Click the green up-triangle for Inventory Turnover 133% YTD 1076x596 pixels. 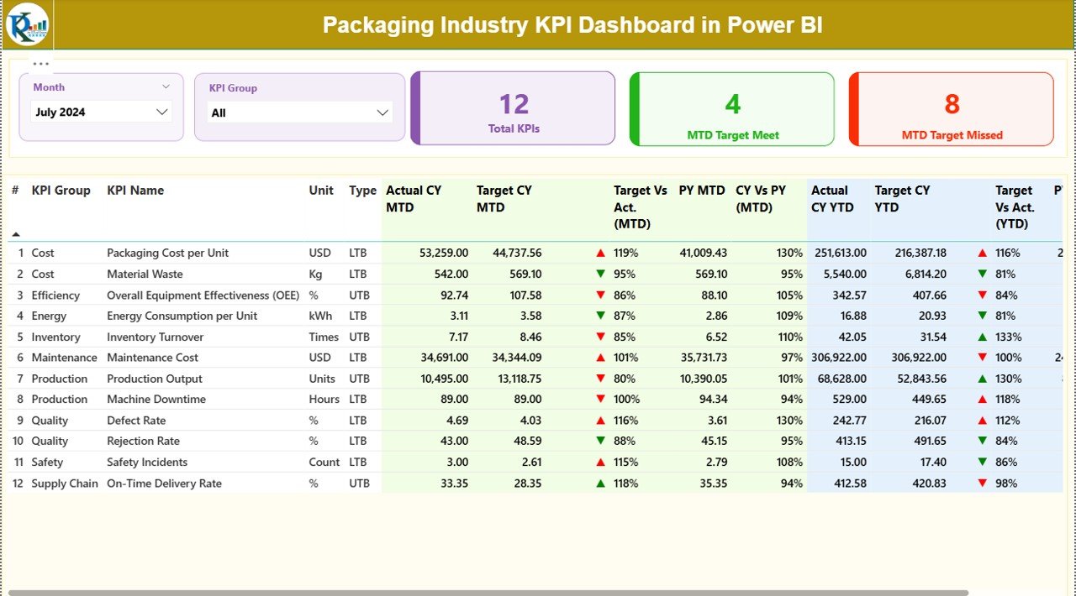(x=982, y=336)
